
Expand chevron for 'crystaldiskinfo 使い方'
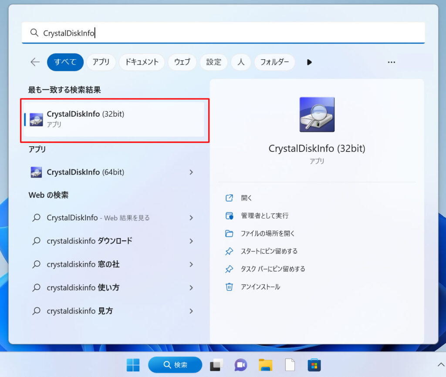click(x=191, y=288)
